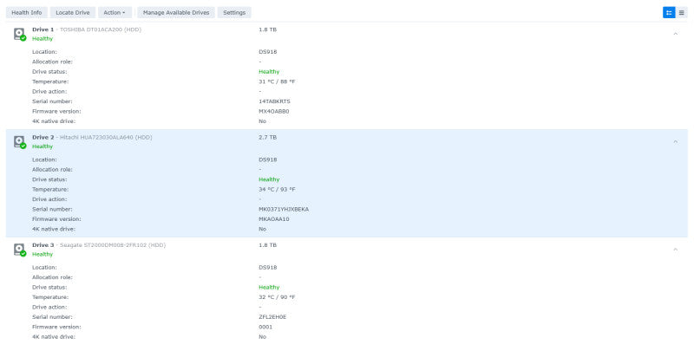Click the Drive 2 healthy disk icon
The height and width of the screenshot is (344, 694).
point(20,142)
